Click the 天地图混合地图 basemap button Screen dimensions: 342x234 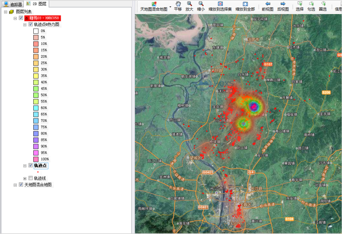click(x=153, y=6)
